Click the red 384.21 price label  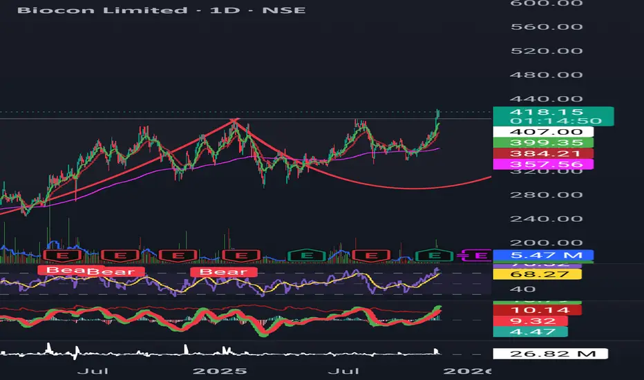point(543,153)
